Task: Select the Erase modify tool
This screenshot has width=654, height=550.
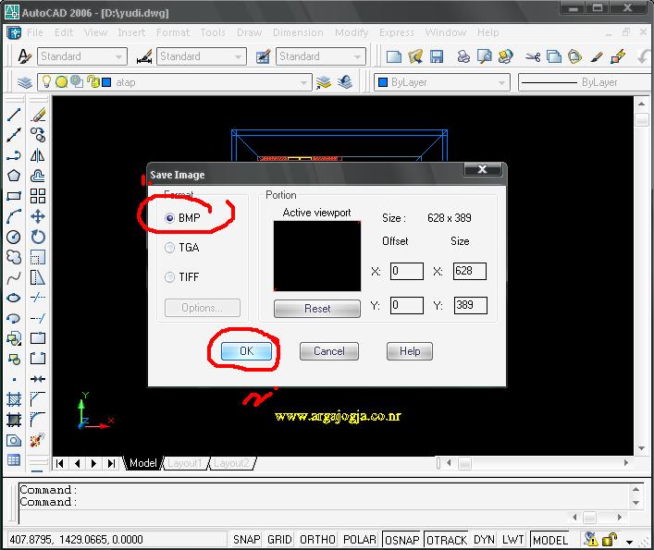Action: coord(38,115)
